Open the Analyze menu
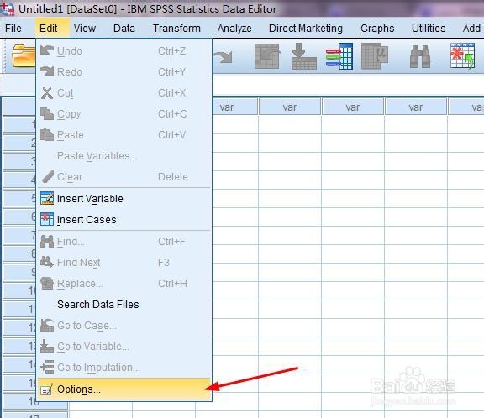 tap(234, 29)
